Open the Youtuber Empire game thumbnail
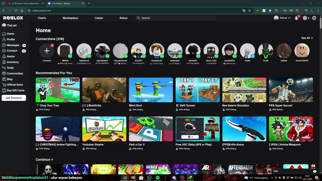Screen dimensions: 322x181 (104, 129)
